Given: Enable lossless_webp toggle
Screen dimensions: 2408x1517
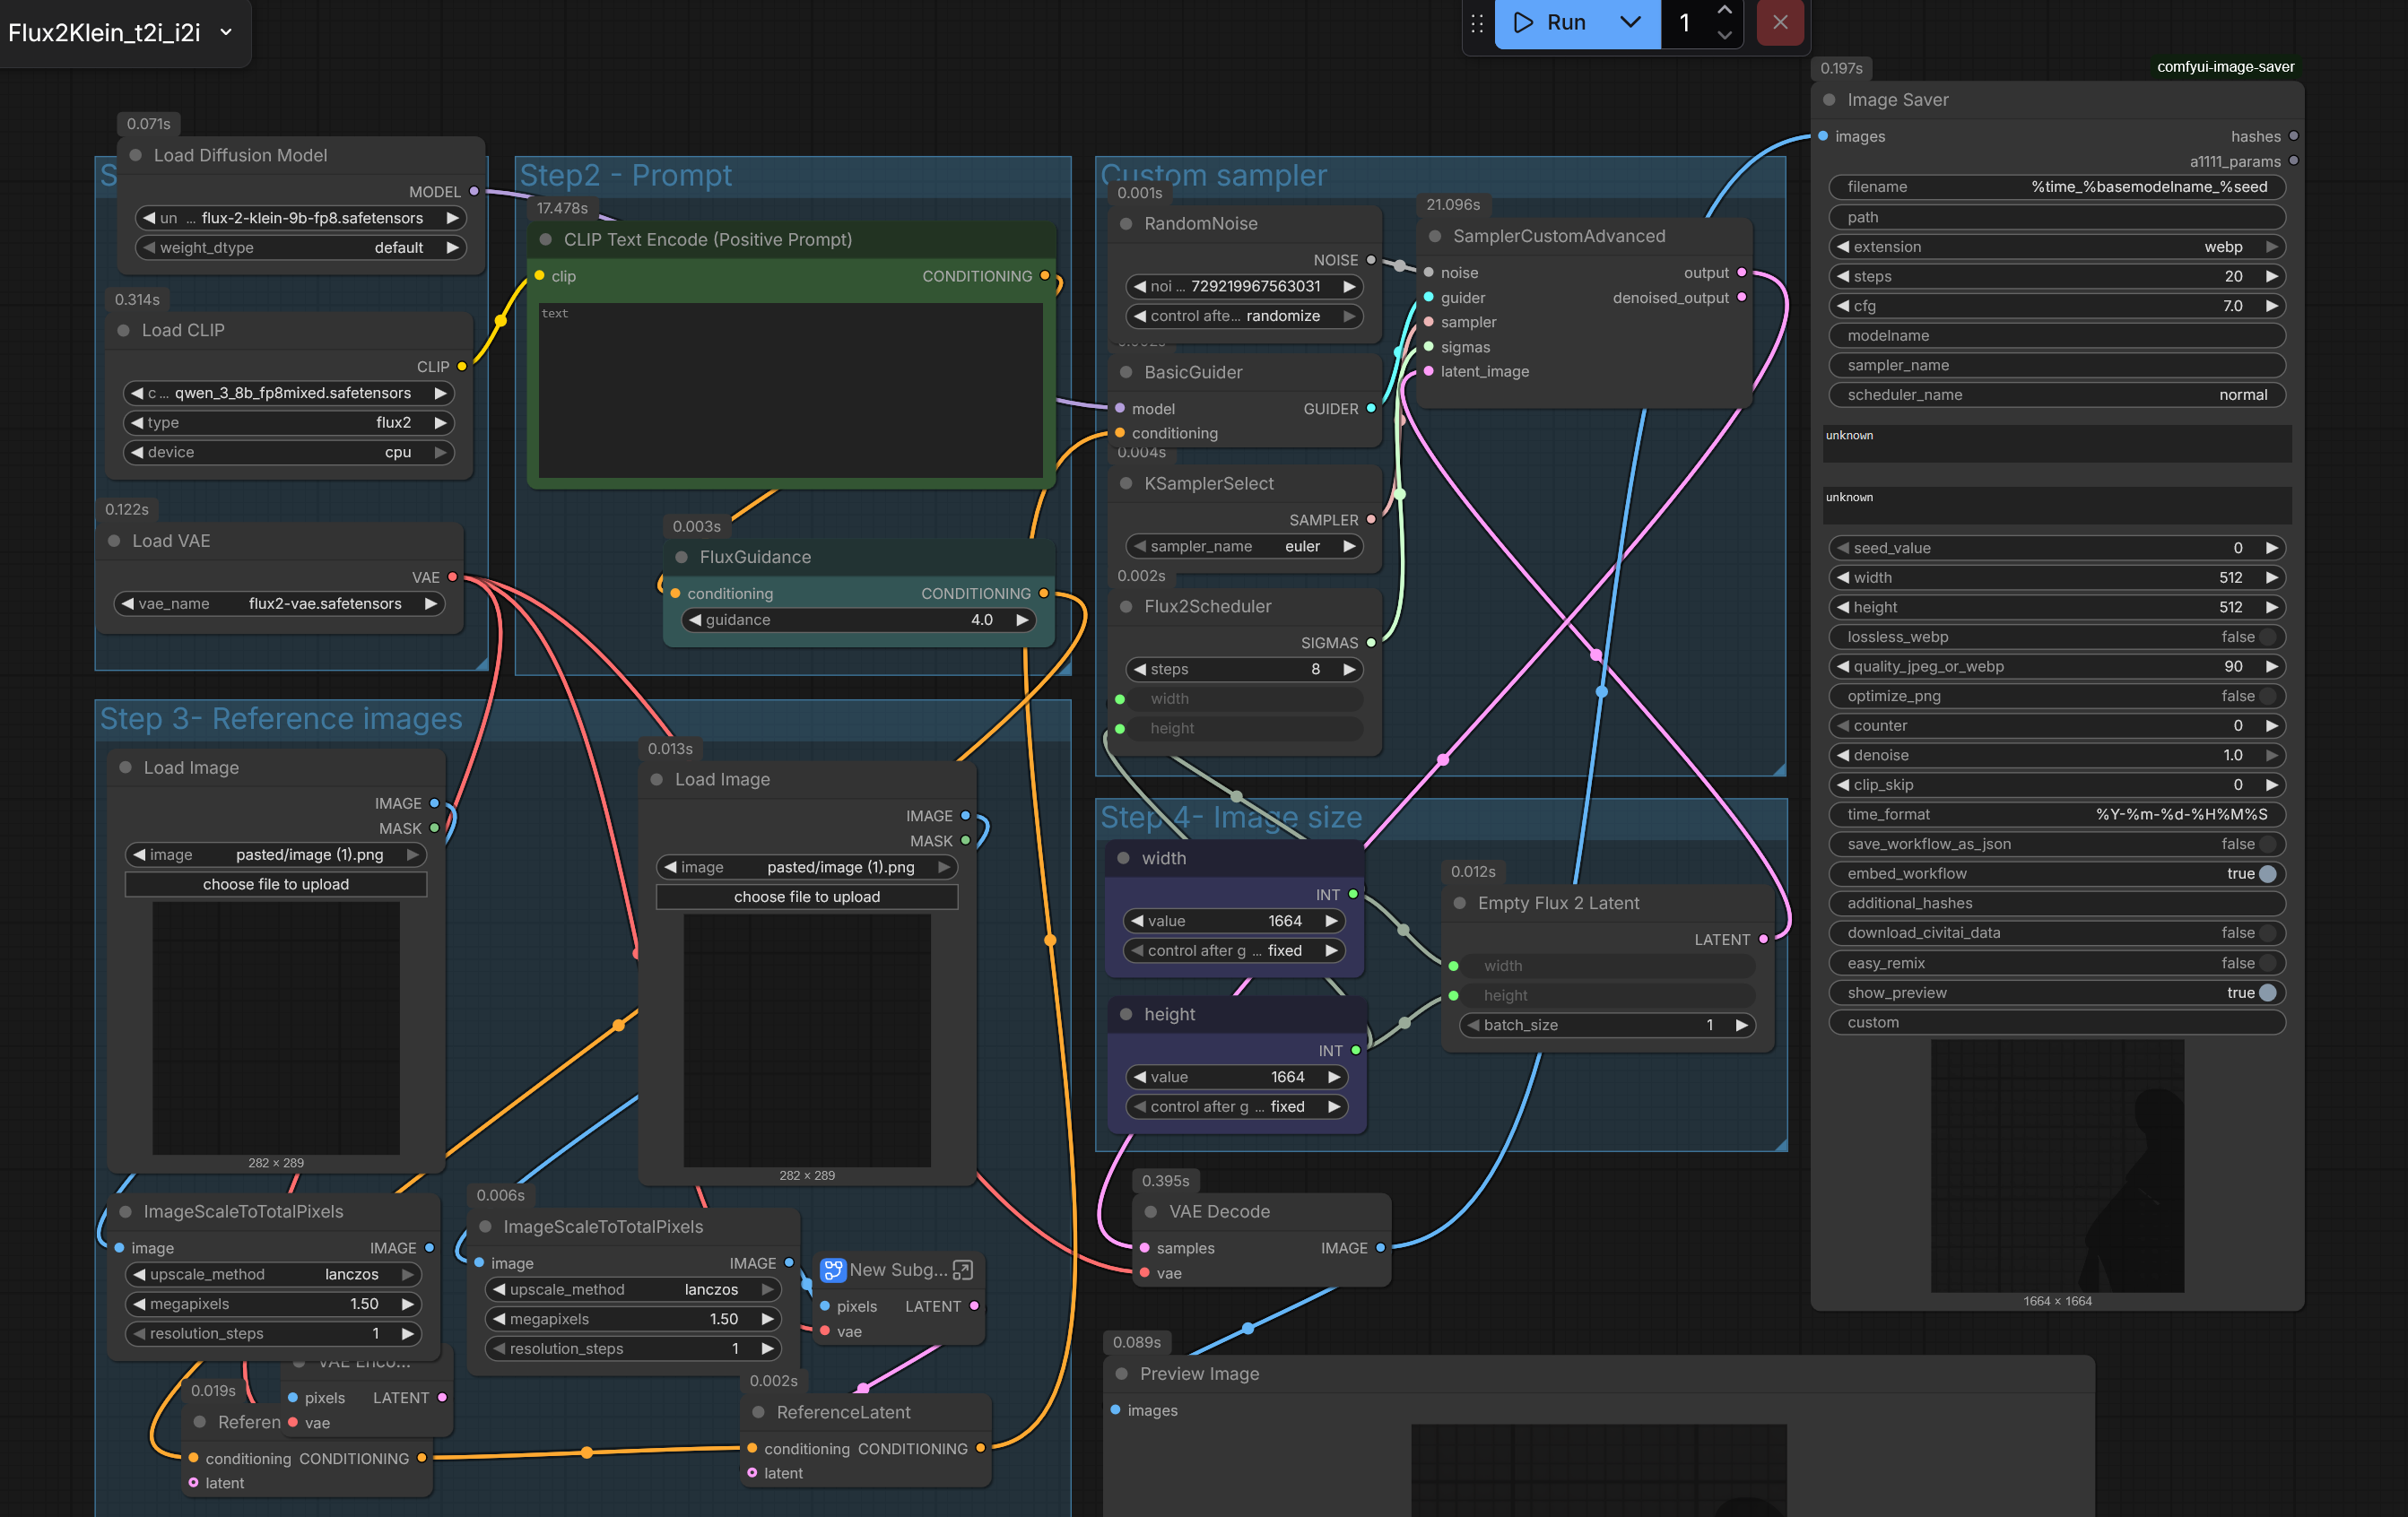Looking at the screenshot, I should (2267, 637).
